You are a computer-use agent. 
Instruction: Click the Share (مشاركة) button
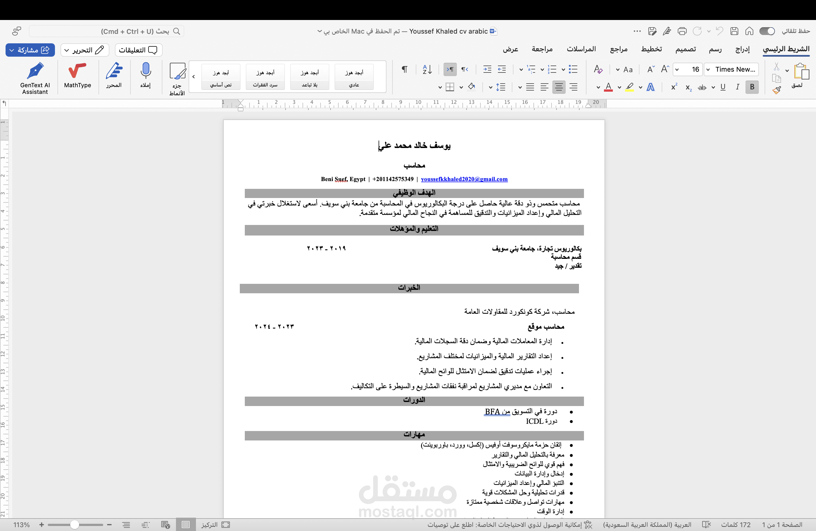(30, 50)
